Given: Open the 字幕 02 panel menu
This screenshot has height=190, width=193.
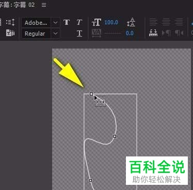Looking at the screenshot, I should click(x=44, y=5).
